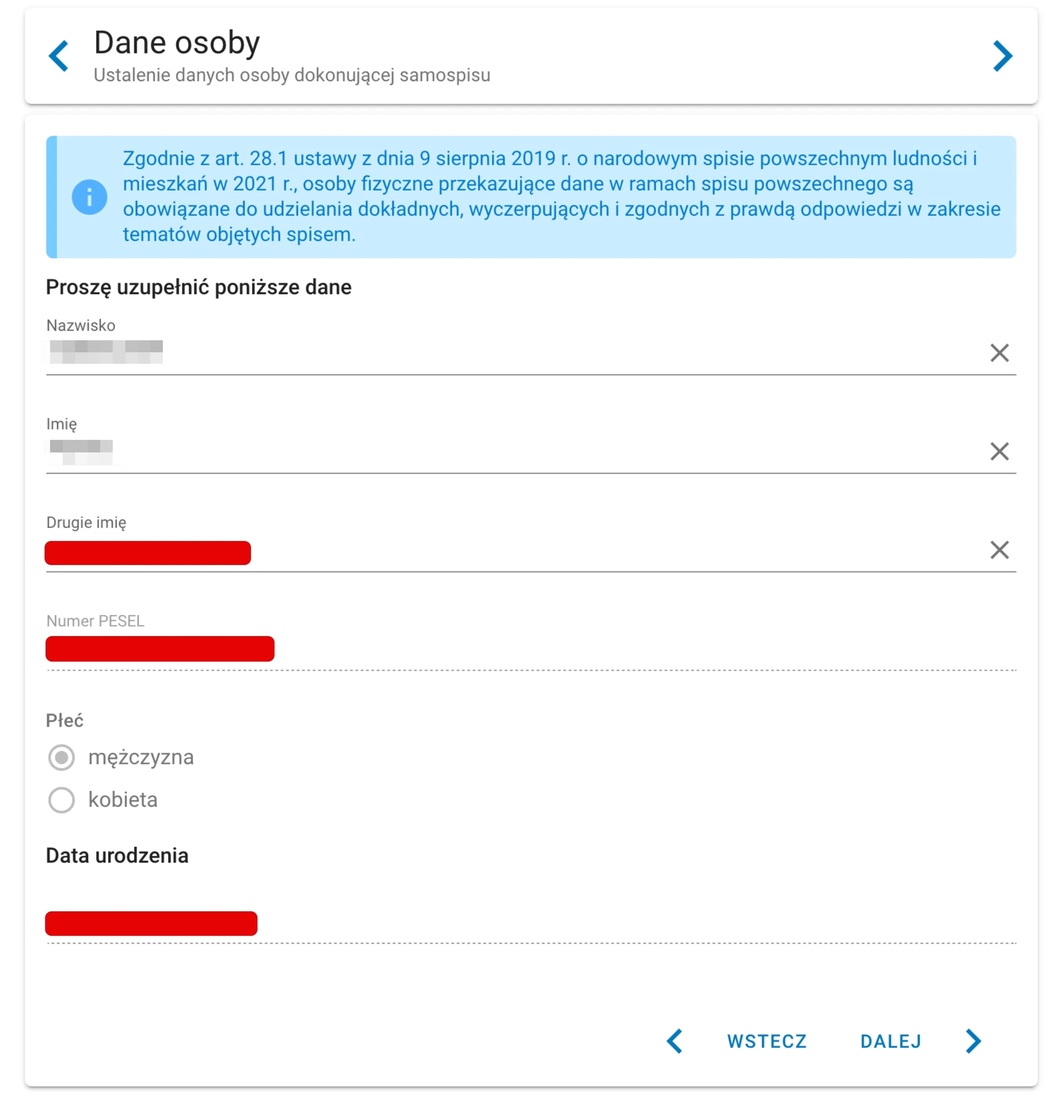Clear the Drugie imię field with X icon
The width and height of the screenshot is (1053, 1099).
pos(999,550)
